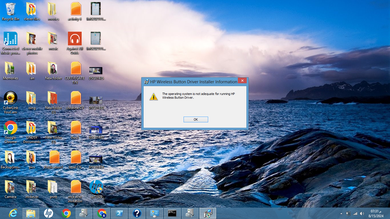
Task: Select the sp71829 HP installer icon
Action: click(96, 189)
